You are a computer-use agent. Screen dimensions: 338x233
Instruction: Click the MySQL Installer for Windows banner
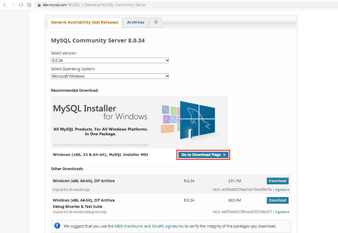(139, 122)
